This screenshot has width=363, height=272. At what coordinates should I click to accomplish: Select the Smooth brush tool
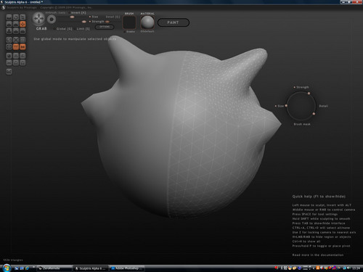pyautogui.click(x=23, y=30)
